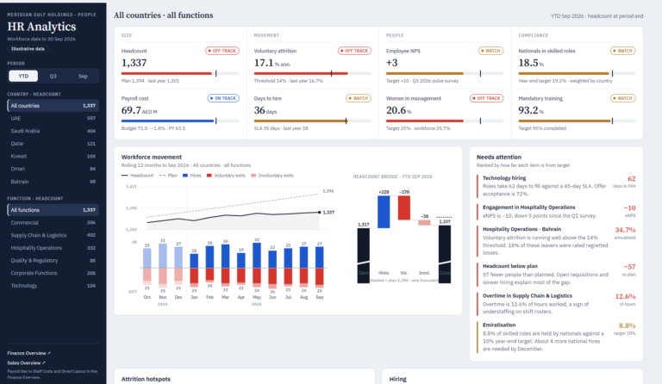Click the Open headcount bridge bar
The width and height of the screenshot is (662, 384).
tap(364, 256)
